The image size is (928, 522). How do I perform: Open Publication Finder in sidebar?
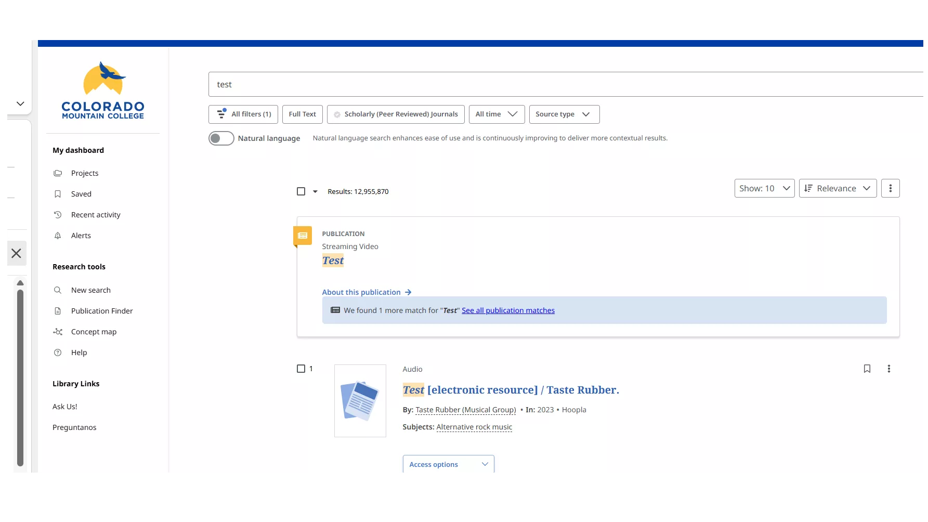[x=102, y=311]
